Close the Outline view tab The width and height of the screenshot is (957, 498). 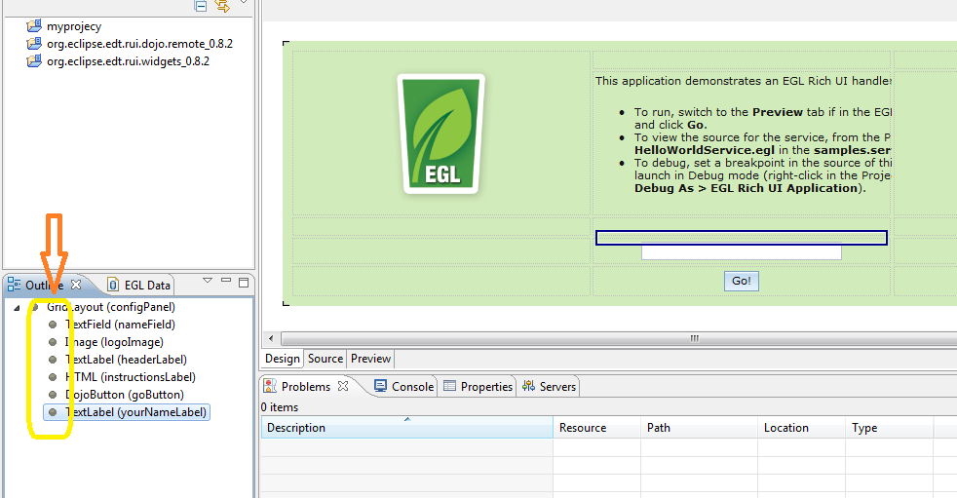pos(76,285)
